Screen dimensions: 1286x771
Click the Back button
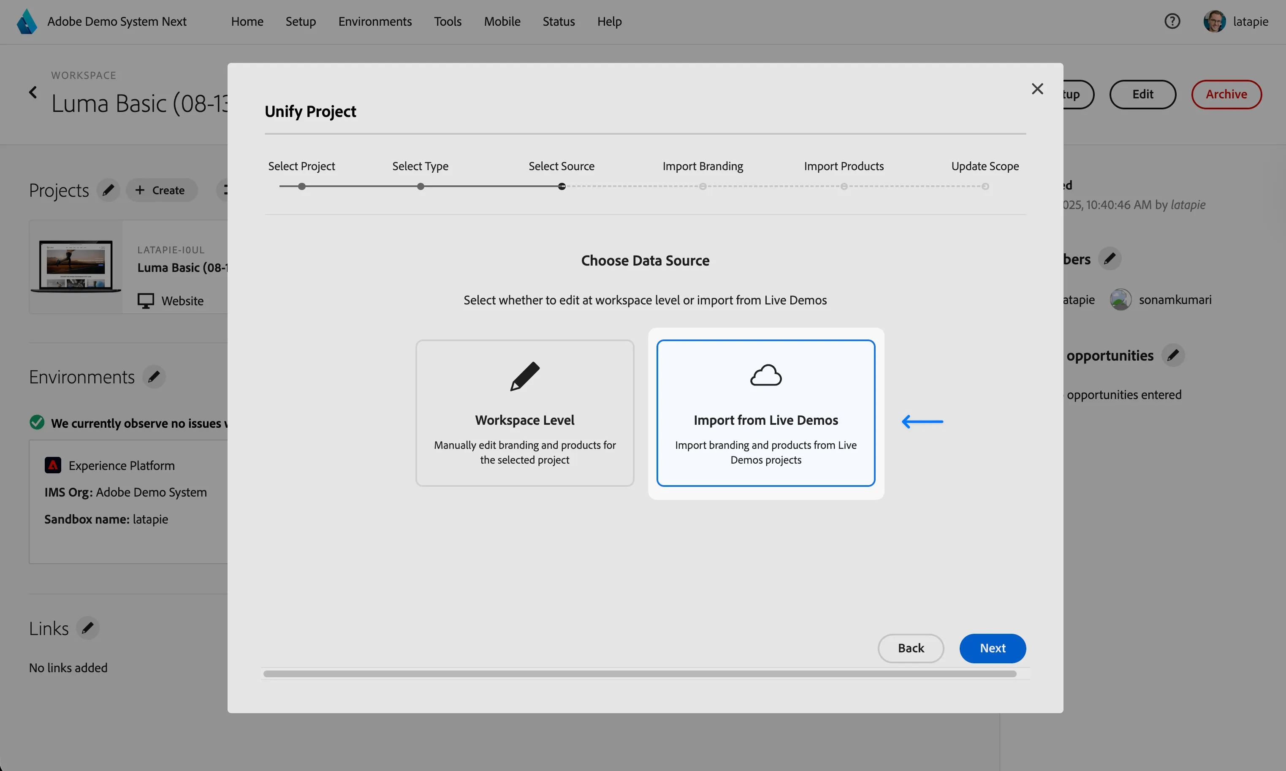[x=911, y=648]
